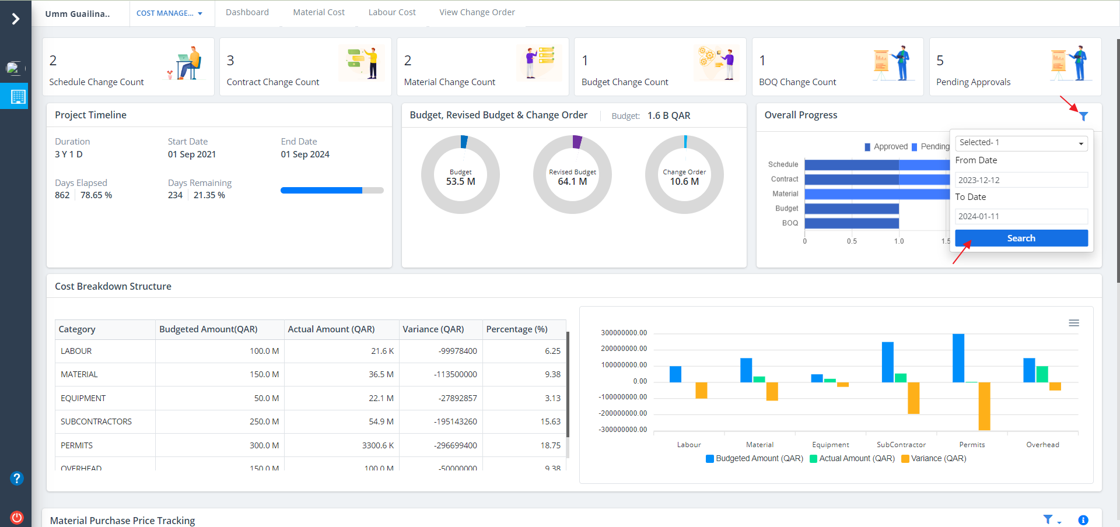The width and height of the screenshot is (1120, 527).
Task: Click the From Date input field
Action: coord(1021,180)
